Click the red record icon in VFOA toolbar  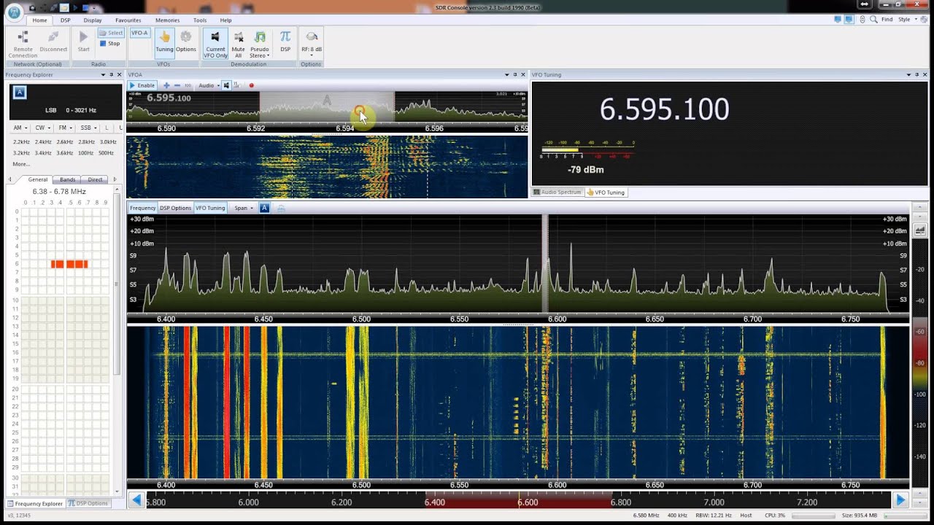point(251,85)
